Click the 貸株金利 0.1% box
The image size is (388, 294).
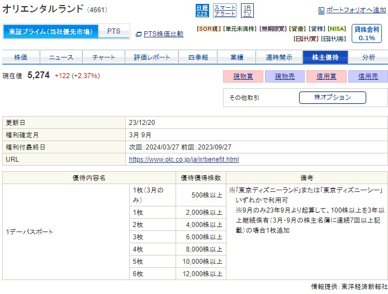click(x=367, y=33)
